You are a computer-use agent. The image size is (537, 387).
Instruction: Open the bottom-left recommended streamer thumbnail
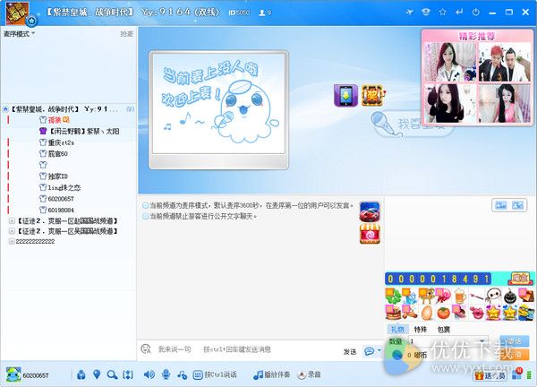[450, 103]
